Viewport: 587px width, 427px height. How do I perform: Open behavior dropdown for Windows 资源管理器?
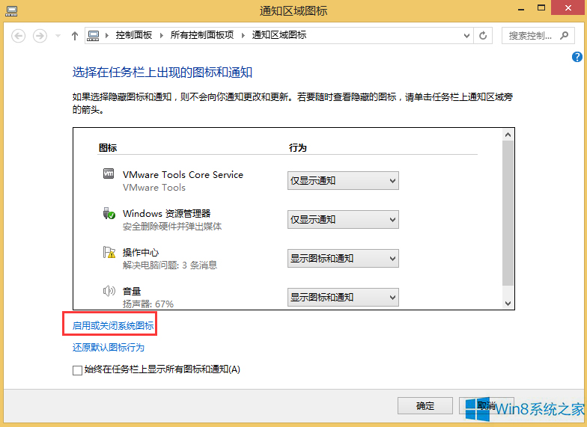point(343,220)
